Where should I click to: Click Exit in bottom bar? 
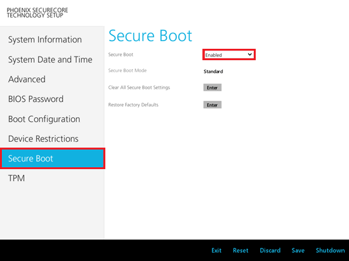coord(216,250)
